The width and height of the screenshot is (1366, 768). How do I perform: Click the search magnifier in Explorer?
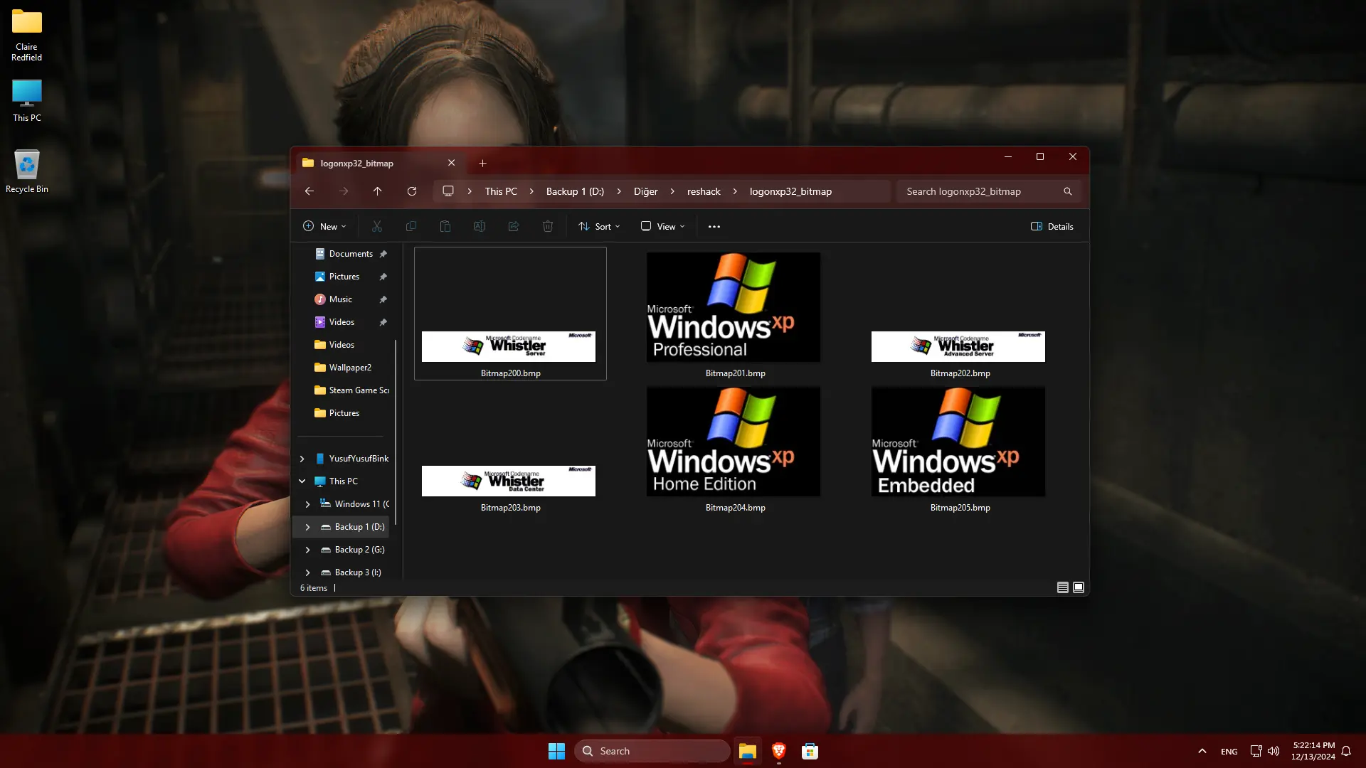[1068, 191]
